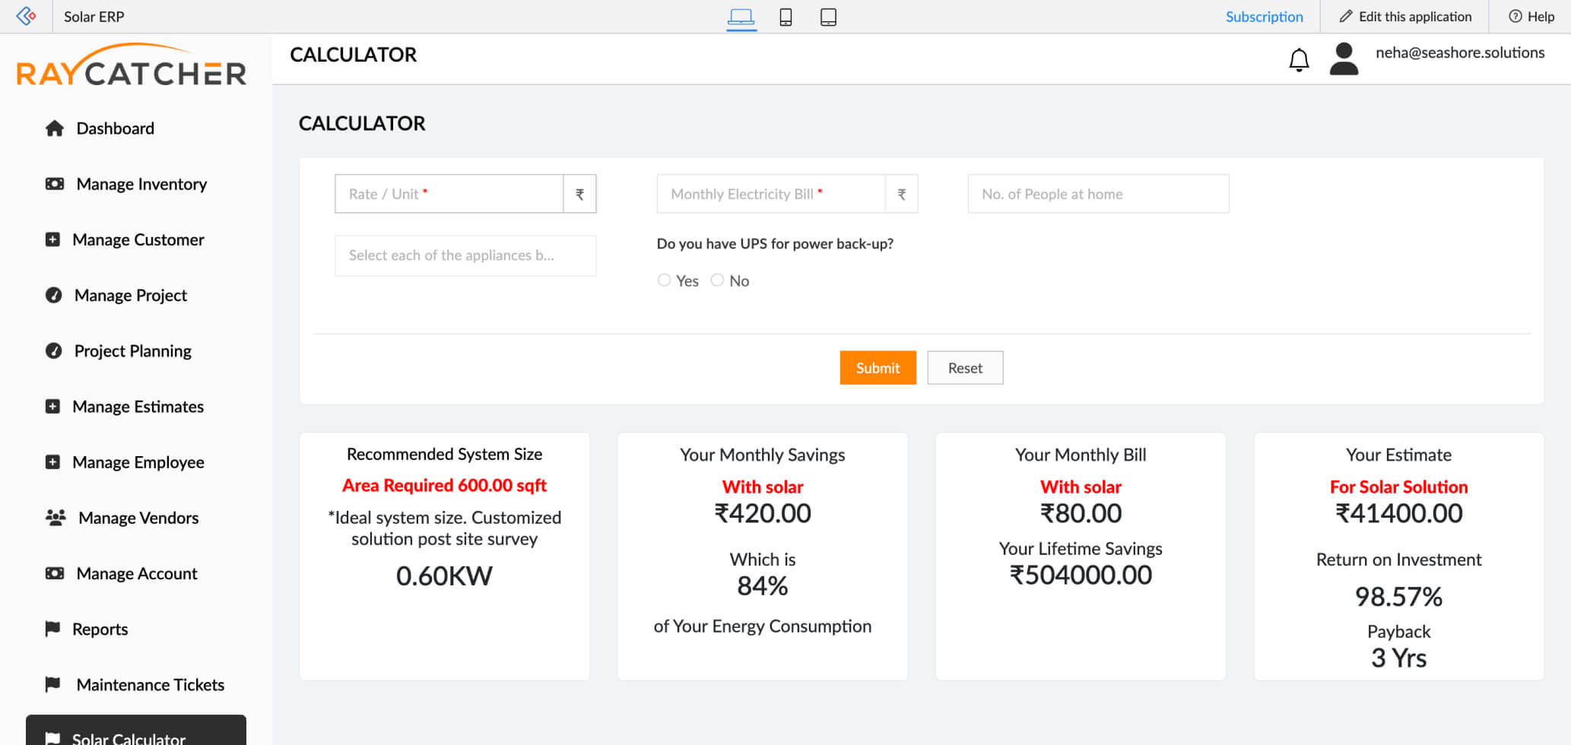Click the Manage Vendors people icon

pyautogui.click(x=56, y=518)
